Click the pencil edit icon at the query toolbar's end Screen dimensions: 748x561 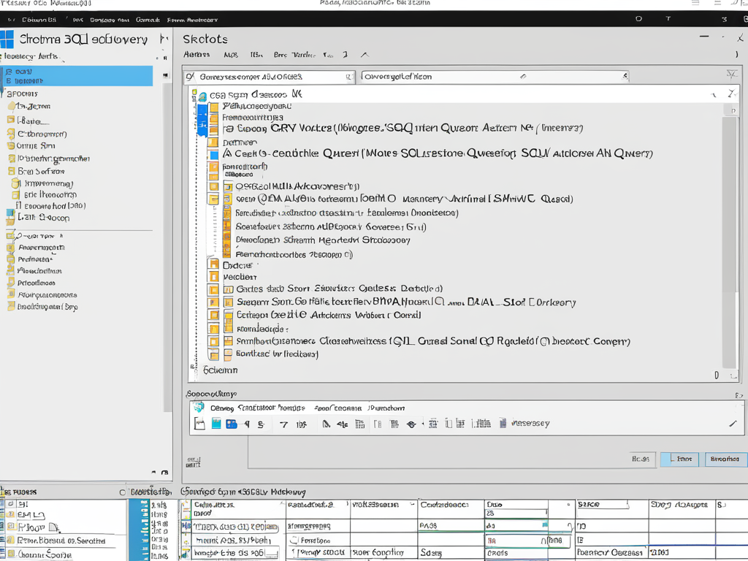[733, 424]
